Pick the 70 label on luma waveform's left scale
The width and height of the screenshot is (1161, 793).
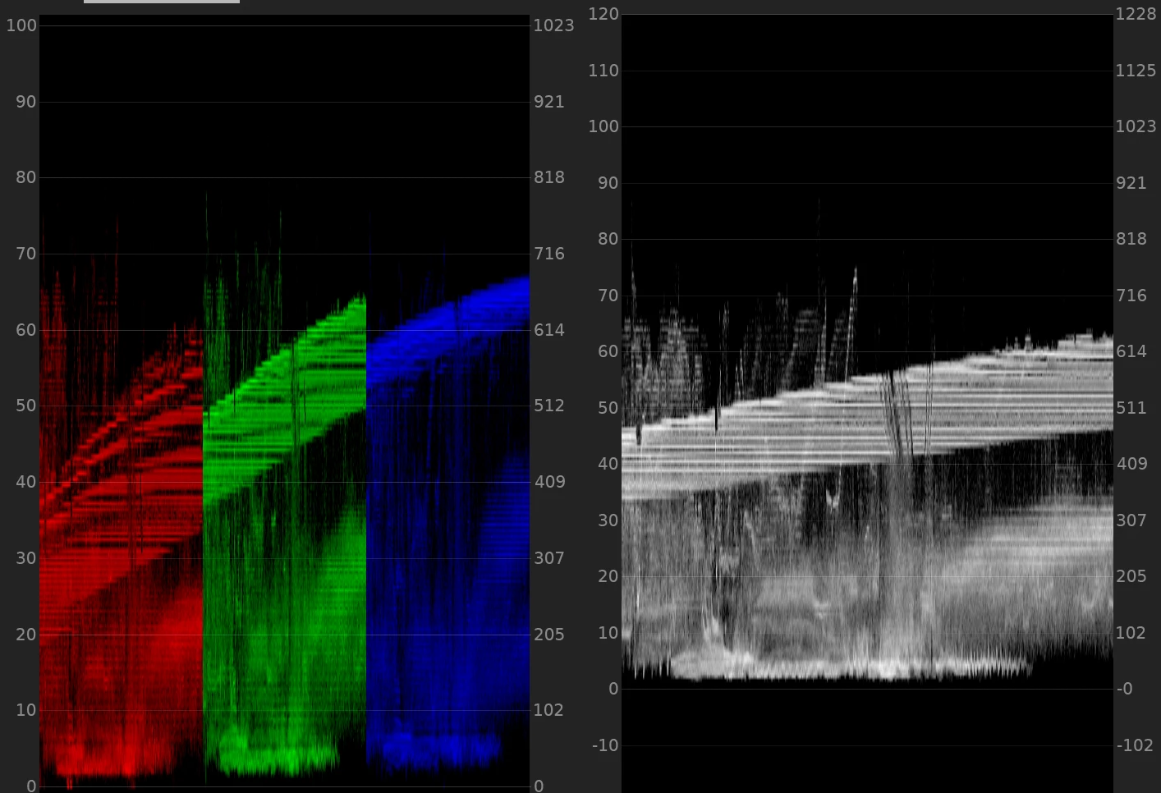click(608, 296)
